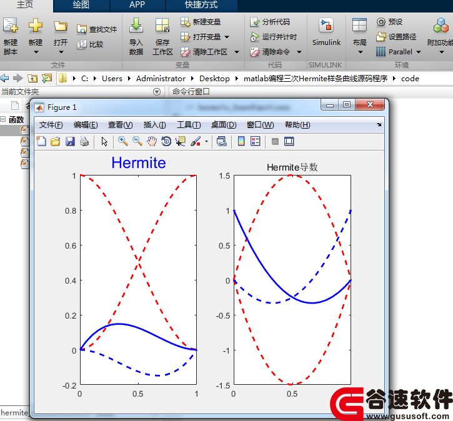The width and height of the screenshot is (453, 421).
Task: Expand the Open (打开) dropdown arrow
Action: [61, 52]
